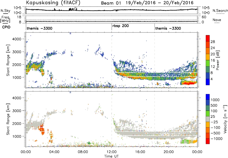Click the 04:00 time axis label
This screenshot has height=158, width=228.
click(x=54, y=152)
